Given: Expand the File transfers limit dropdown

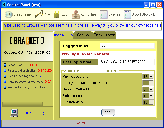Looking at the screenshot, I should click(151, 102).
